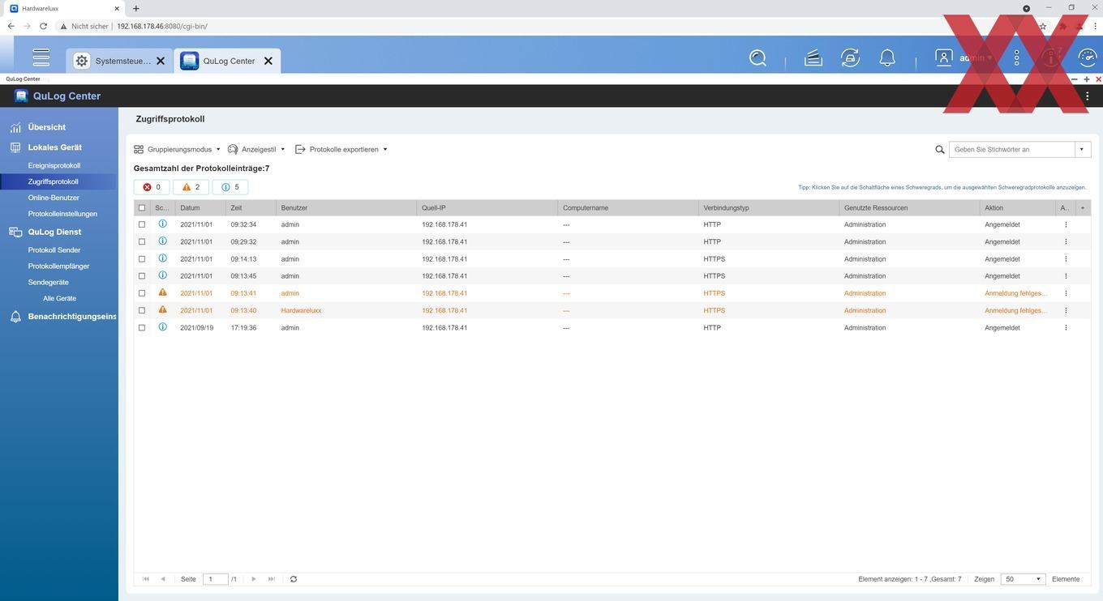Open the three-dot more options in QTS top bar
Image resolution: width=1103 pixels, height=601 pixels.
coord(1017,58)
